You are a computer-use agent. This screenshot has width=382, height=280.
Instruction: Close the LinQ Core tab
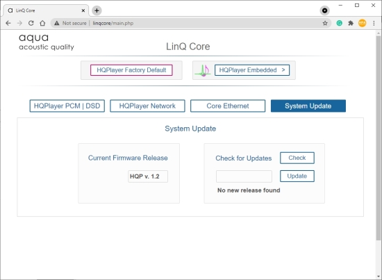click(83, 10)
